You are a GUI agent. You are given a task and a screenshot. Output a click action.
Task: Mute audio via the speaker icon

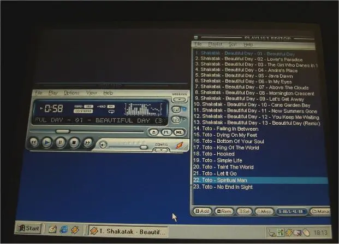pyautogui.click(x=102, y=145)
